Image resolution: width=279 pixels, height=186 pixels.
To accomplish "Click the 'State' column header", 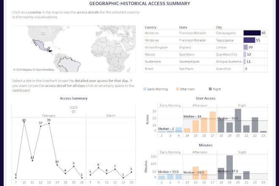I will point(183,27).
